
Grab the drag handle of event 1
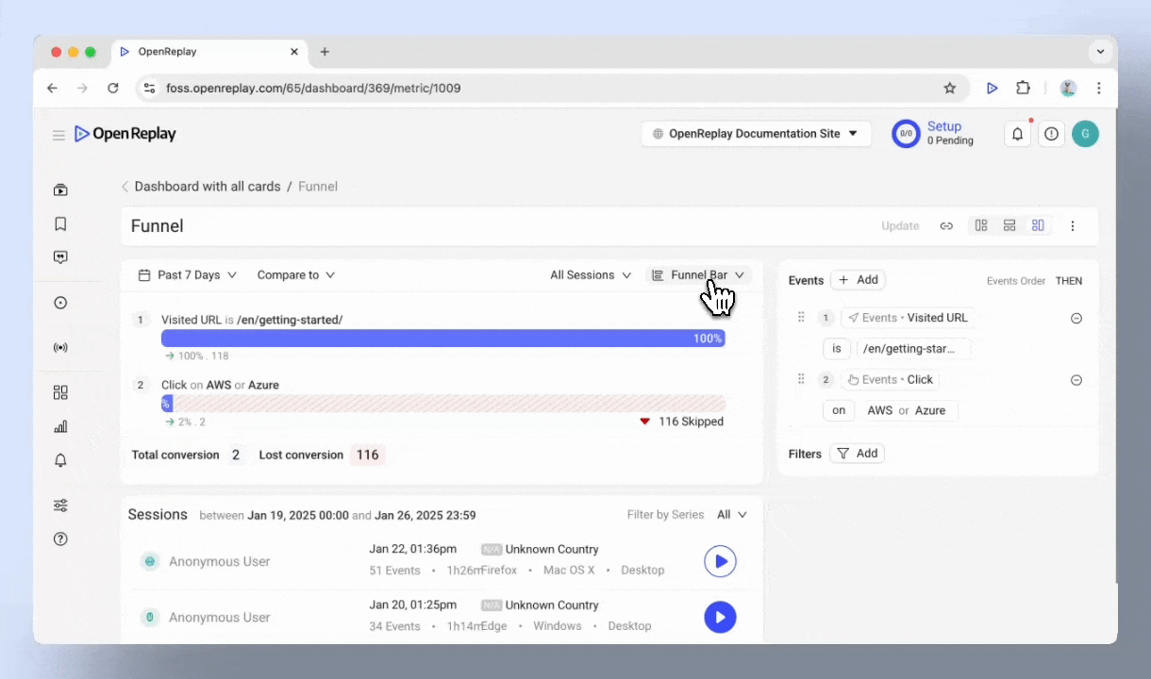tap(801, 318)
